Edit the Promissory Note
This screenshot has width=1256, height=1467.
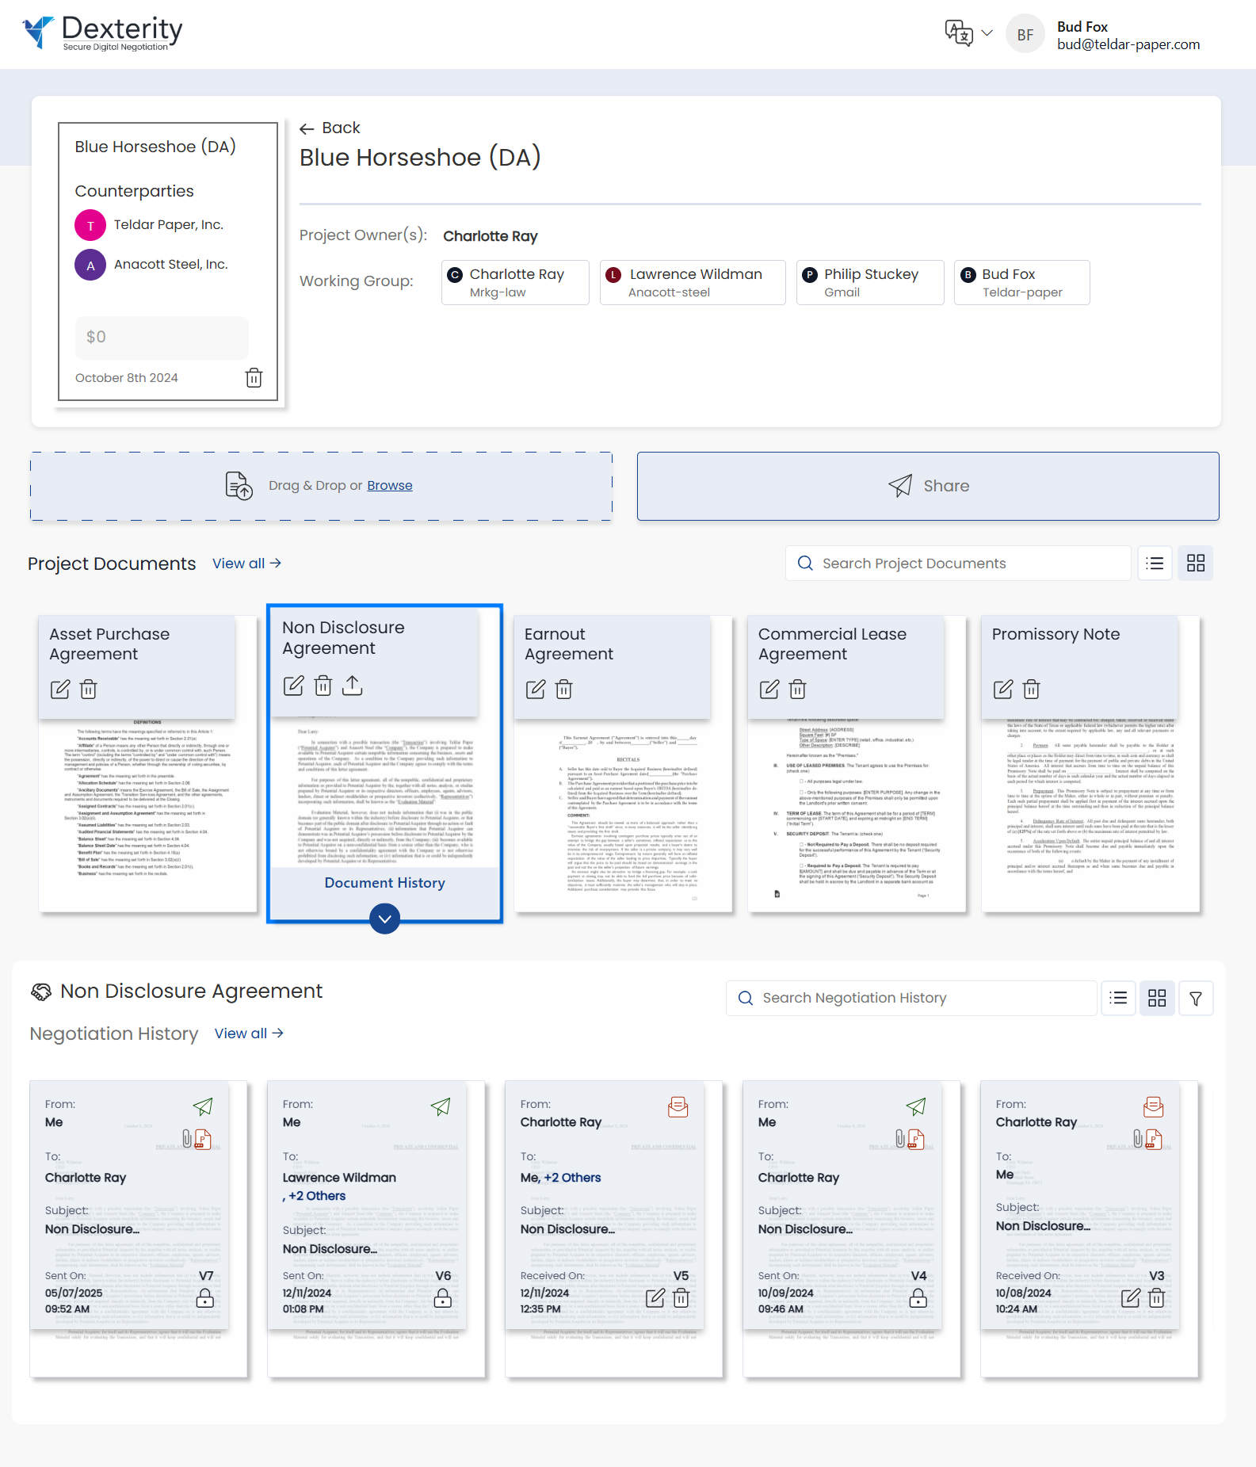(1003, 690)
